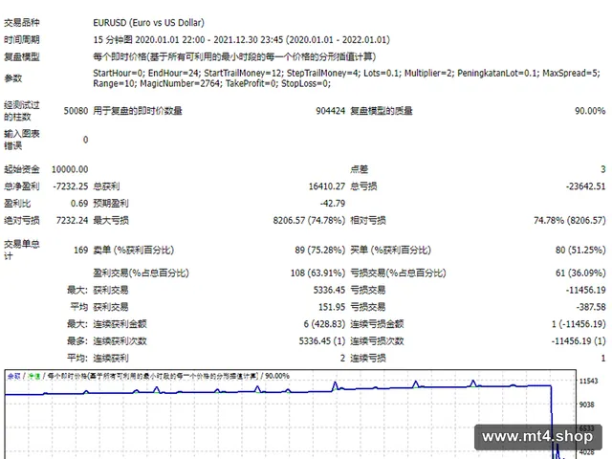Click loss trades value 61 (36.09%)
Screen dimensions: 612x459
pyautogui.click(x=580, y=273)
